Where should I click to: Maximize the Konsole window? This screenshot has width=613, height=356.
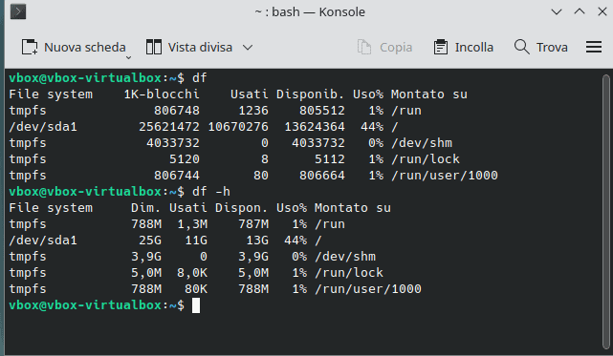tap(580, 11)
